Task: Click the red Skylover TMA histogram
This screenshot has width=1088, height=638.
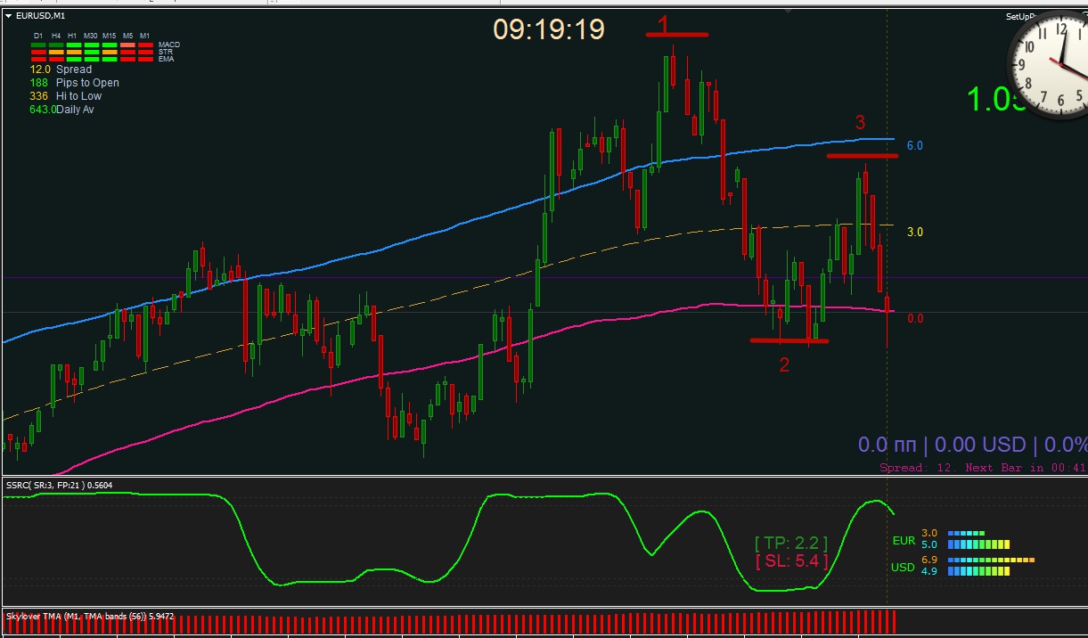Action: tap(450, 624)
